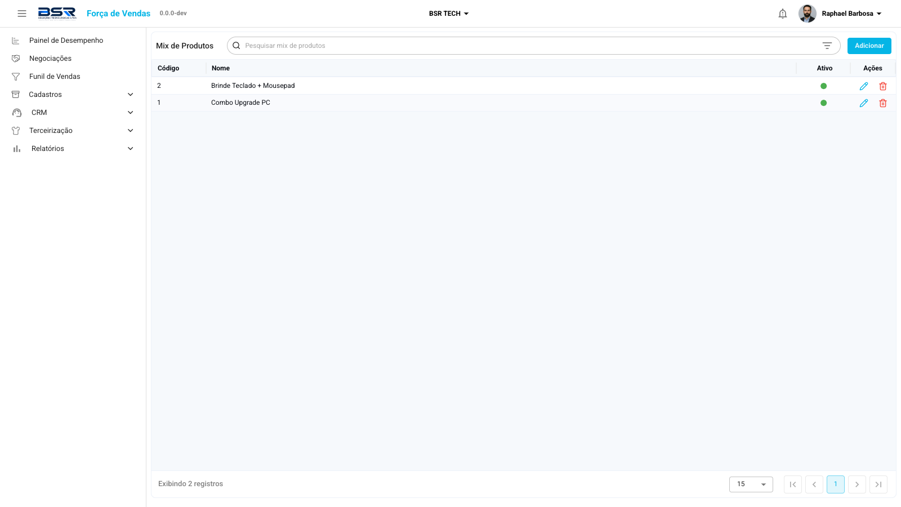Click the BSR logo

(x=57, y=14)
